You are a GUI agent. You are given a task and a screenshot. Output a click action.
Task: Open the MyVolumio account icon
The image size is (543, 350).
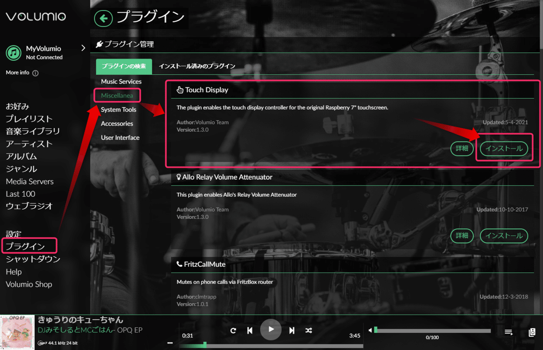coord(14,53)
